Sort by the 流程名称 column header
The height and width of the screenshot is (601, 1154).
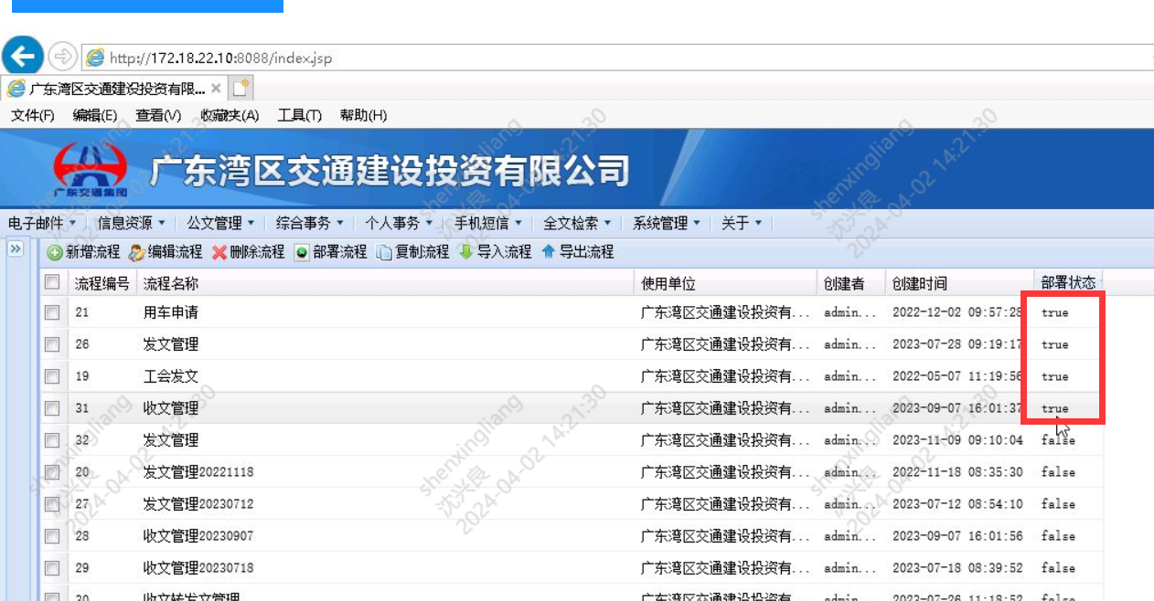point(385,283)
